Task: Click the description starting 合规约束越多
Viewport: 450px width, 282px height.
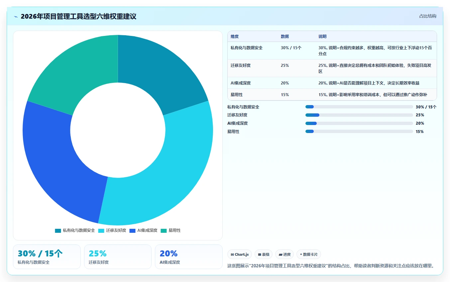Action: [375, 51]
